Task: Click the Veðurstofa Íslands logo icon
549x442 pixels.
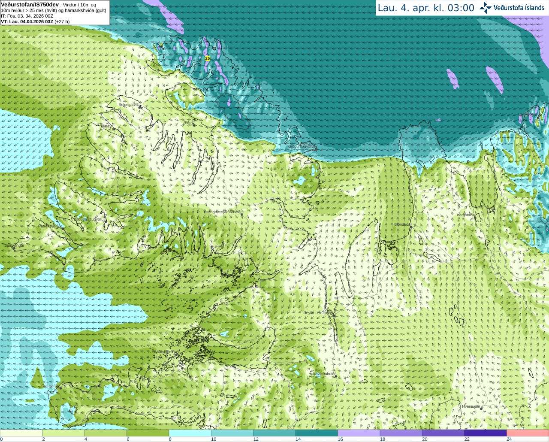Action: coord(486,8)
